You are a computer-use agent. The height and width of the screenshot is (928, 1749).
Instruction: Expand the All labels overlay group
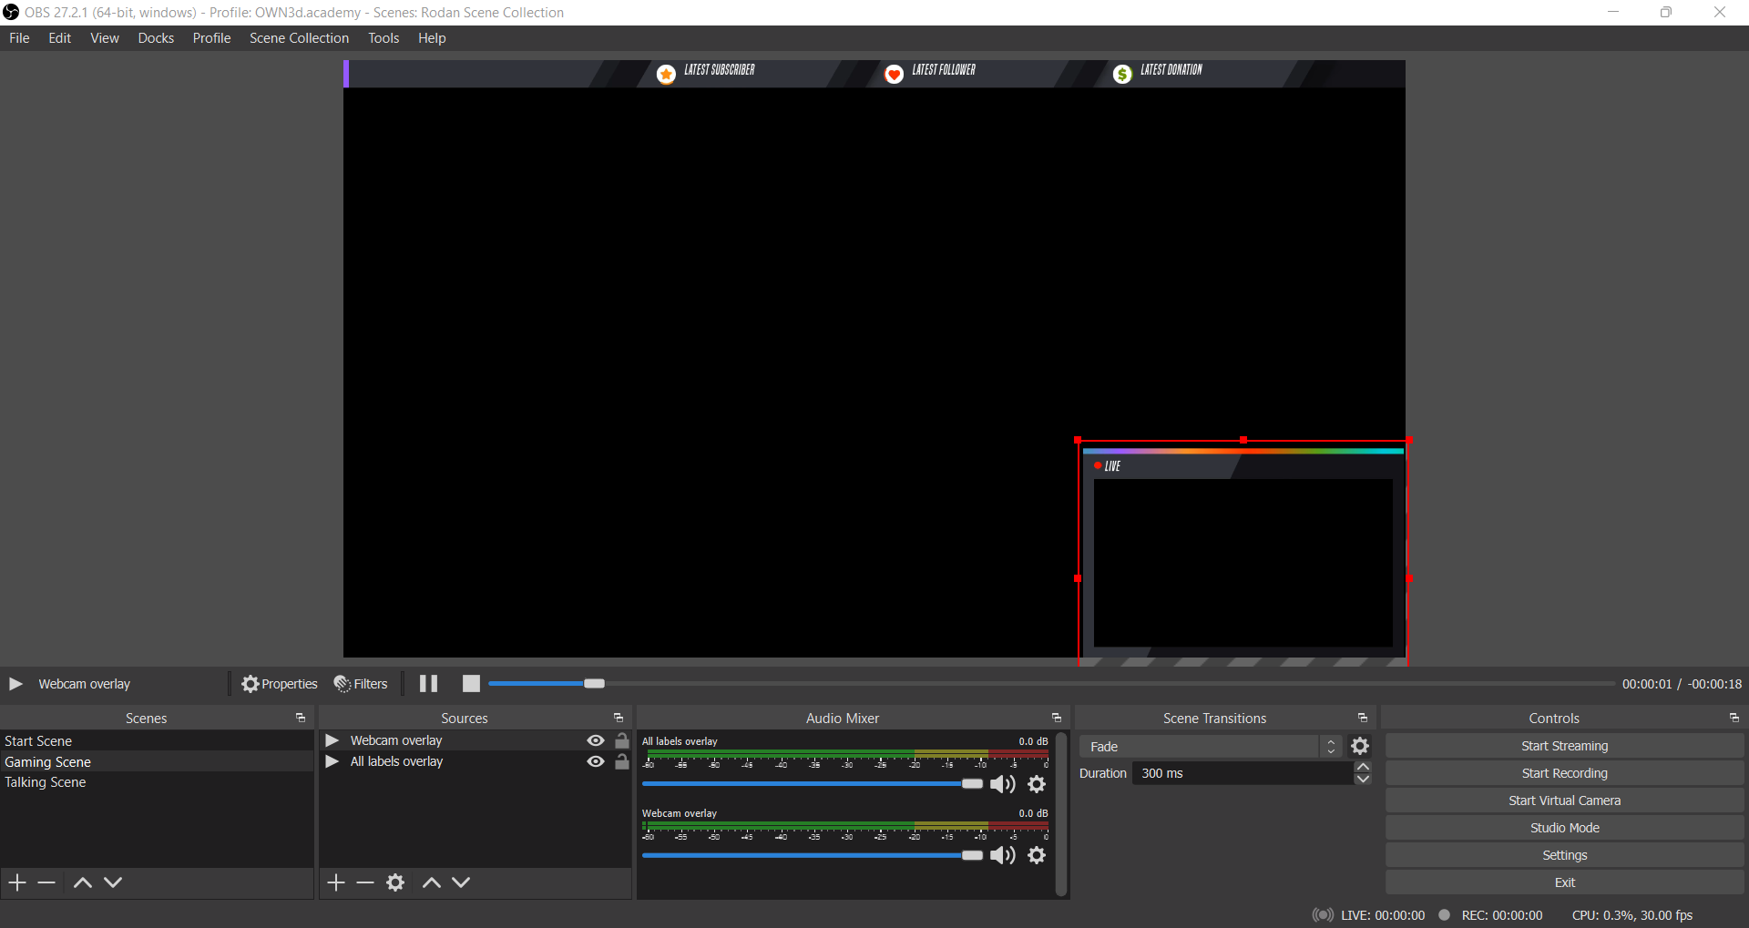pyautogui.click(x=332, y=761)
